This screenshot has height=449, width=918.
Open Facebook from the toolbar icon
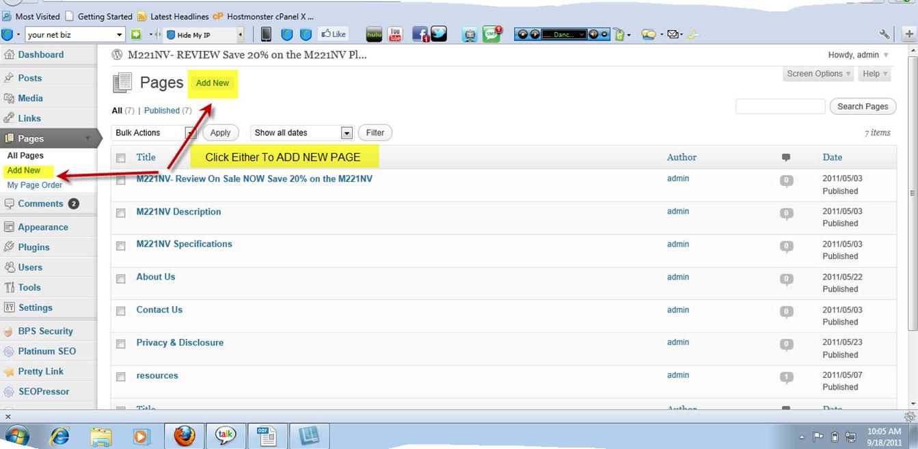click(x=420, y=34)
